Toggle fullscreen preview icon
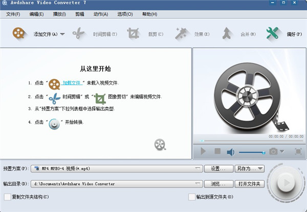The width and height of the screenshot is (307, 212). tap(298, 151)
